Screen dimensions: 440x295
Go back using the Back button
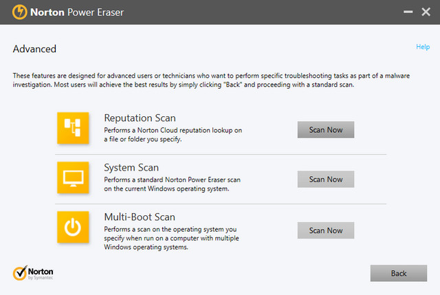pyautogui.click(x=399, y=273)
